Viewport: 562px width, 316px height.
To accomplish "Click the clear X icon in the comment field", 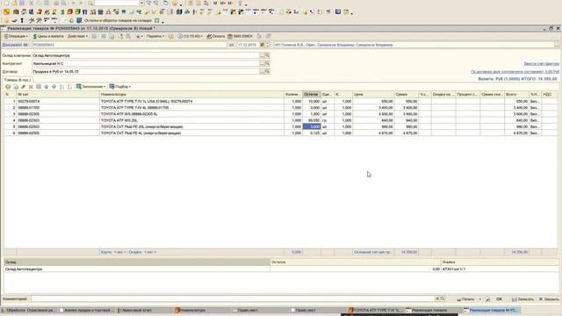I will coord(437,298).
